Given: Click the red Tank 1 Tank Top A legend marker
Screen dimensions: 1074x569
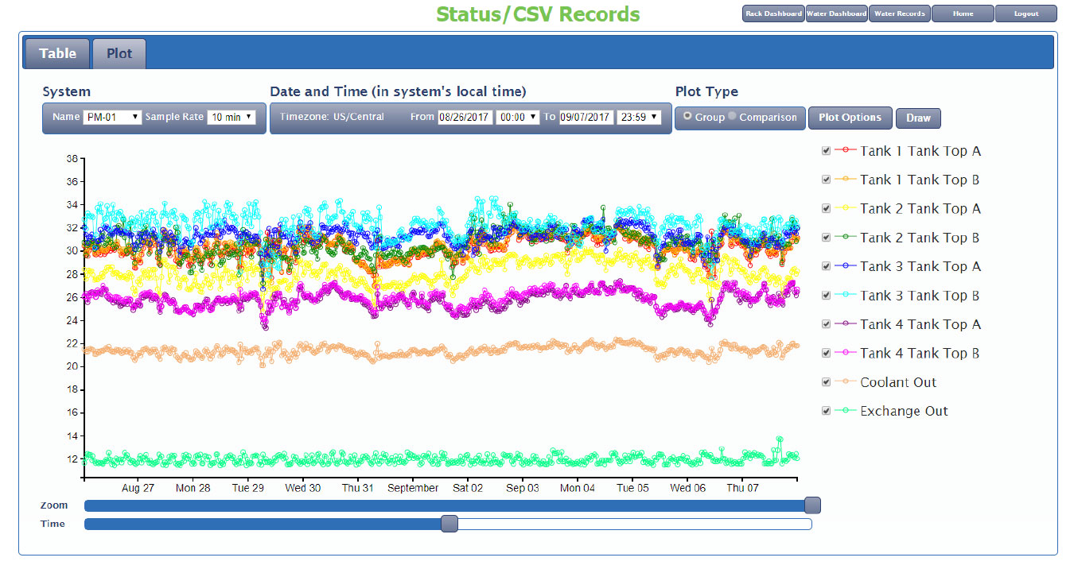Looking at the screenshot, I should (x=845, y=150).
